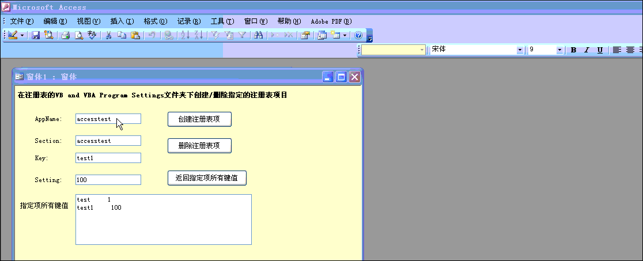This screenshot has height=261, width=643.
Task: Open the View icon's dropdown arrow
Action: tap(22, 35)
